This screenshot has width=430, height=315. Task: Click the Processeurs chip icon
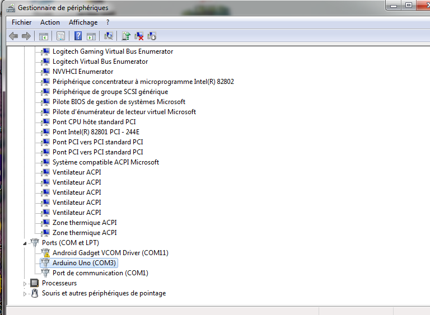click(35, 283)
